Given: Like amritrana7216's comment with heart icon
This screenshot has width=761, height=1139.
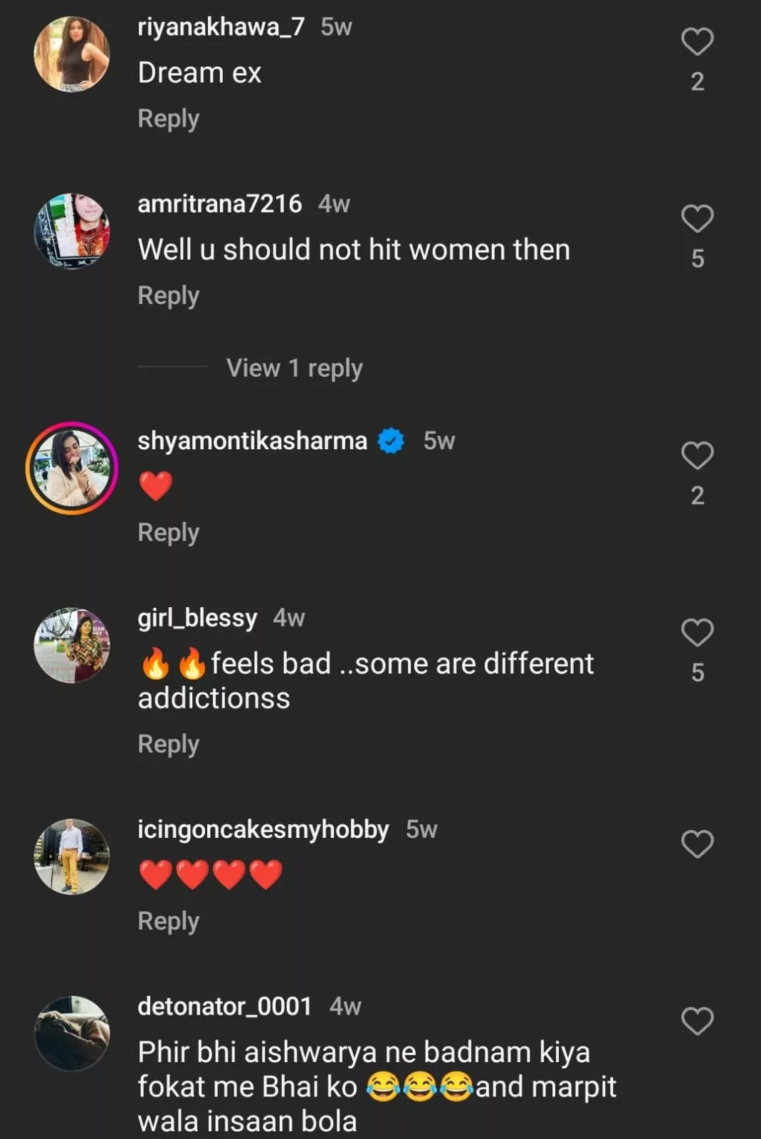Looking at the screenshot, I should 697,219.
